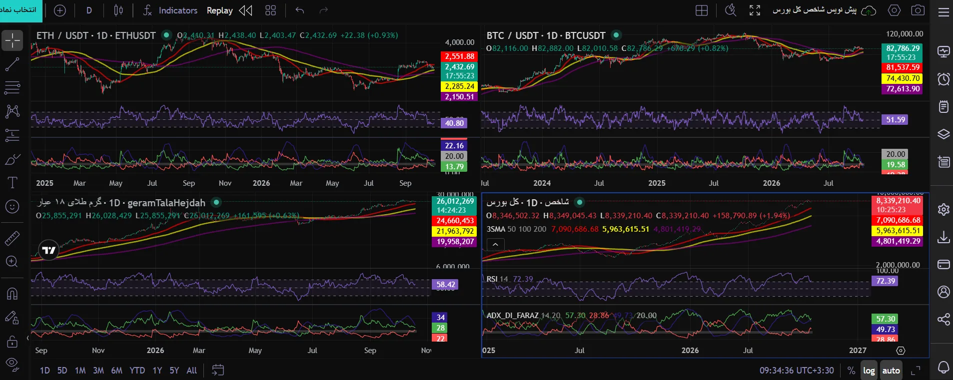The image size is (953, 380).
Task: Pick the ruler measure tool
Action: 12,238
